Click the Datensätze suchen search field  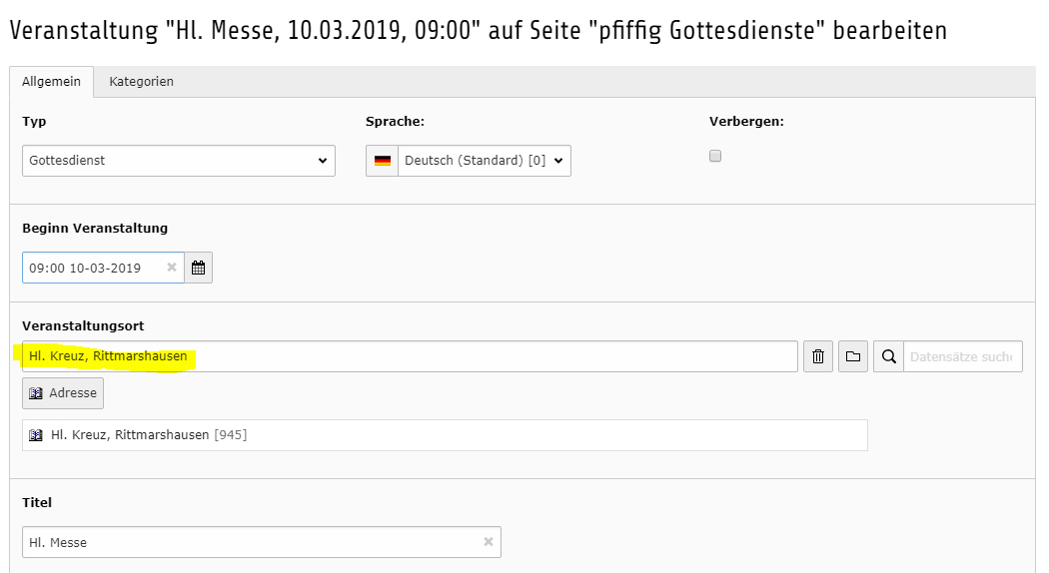(x=962, y=356)
